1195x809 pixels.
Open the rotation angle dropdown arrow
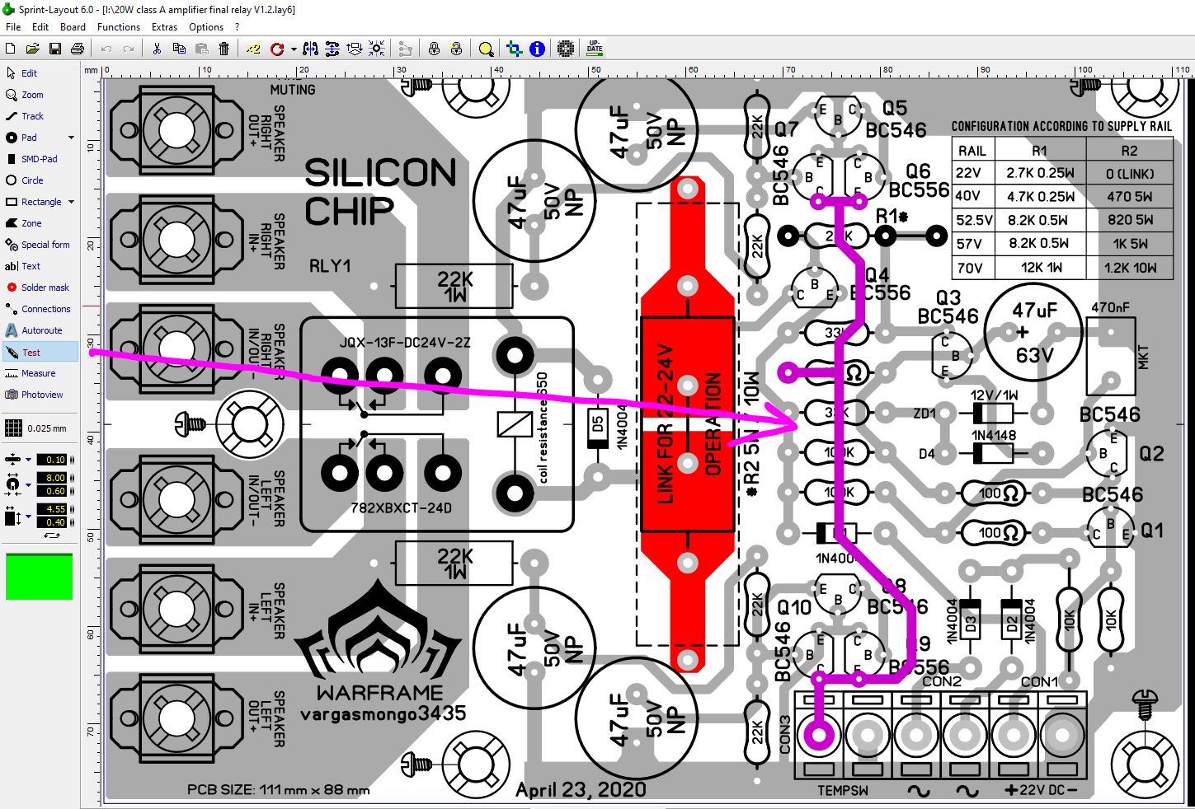pos(294,49)
